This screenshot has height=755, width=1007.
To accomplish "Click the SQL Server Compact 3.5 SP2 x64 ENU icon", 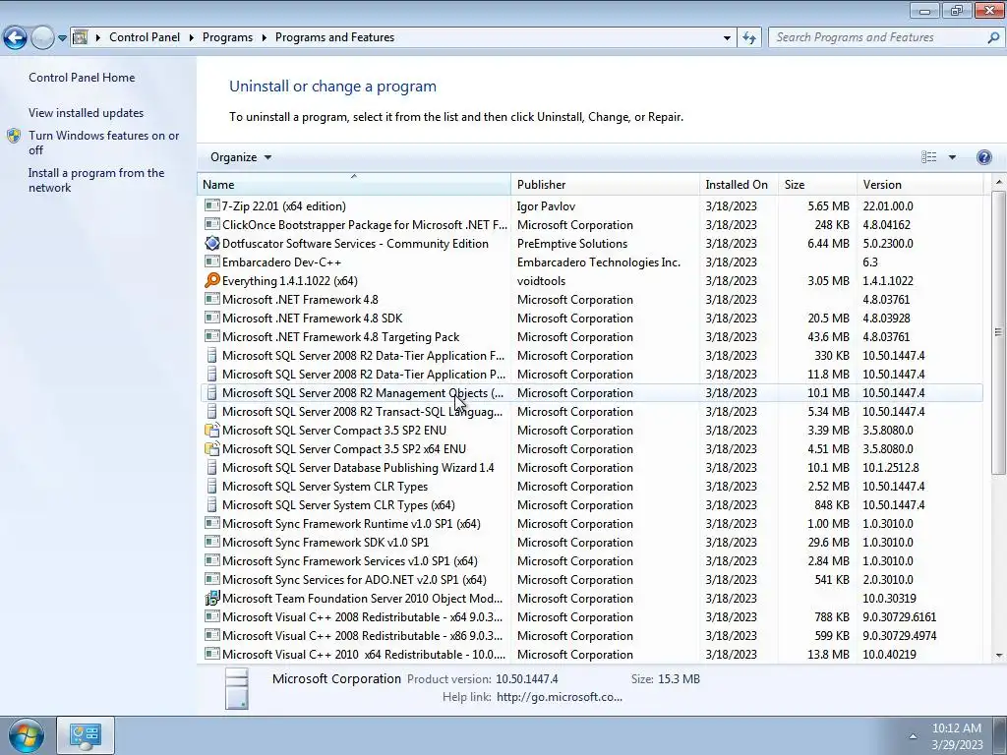I will [x=212, y=448].
